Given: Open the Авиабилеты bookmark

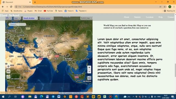Looking at the screenshot, I should pyautogui.click(x=16, y=11).
